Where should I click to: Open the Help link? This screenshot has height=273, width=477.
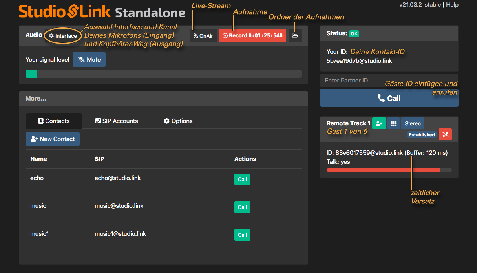[x=452, y=5]
